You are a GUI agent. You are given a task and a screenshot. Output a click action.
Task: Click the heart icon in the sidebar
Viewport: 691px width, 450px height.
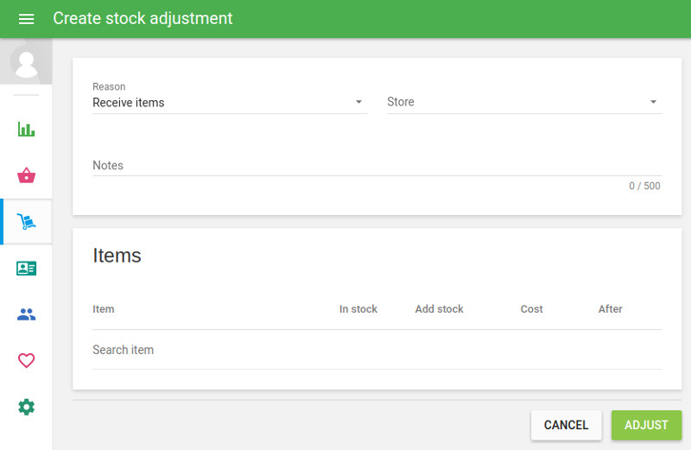[x=26, y=361]
